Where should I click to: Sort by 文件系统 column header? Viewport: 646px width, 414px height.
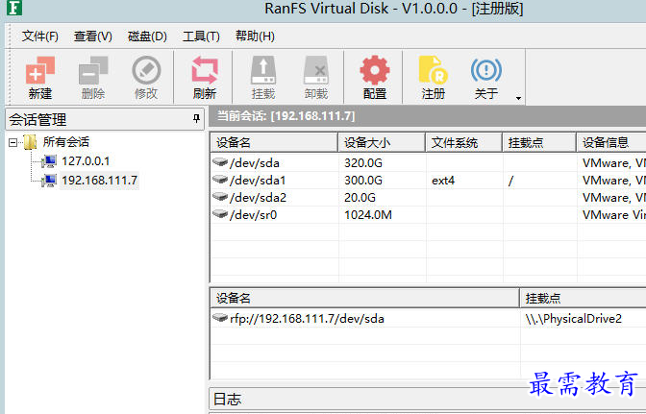(464, 143)
